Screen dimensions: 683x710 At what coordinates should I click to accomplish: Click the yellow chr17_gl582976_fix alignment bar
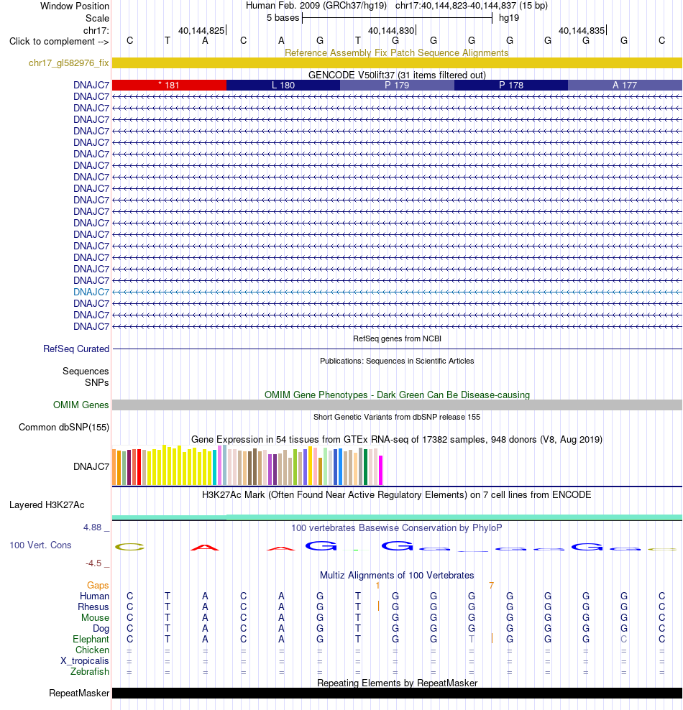tap(397, 63)
